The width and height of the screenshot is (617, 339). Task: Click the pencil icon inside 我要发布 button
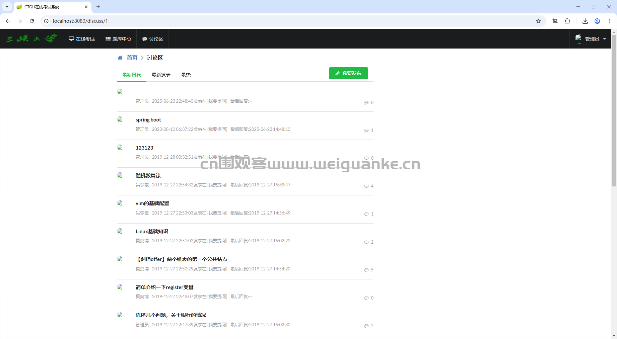coord(337,73)
